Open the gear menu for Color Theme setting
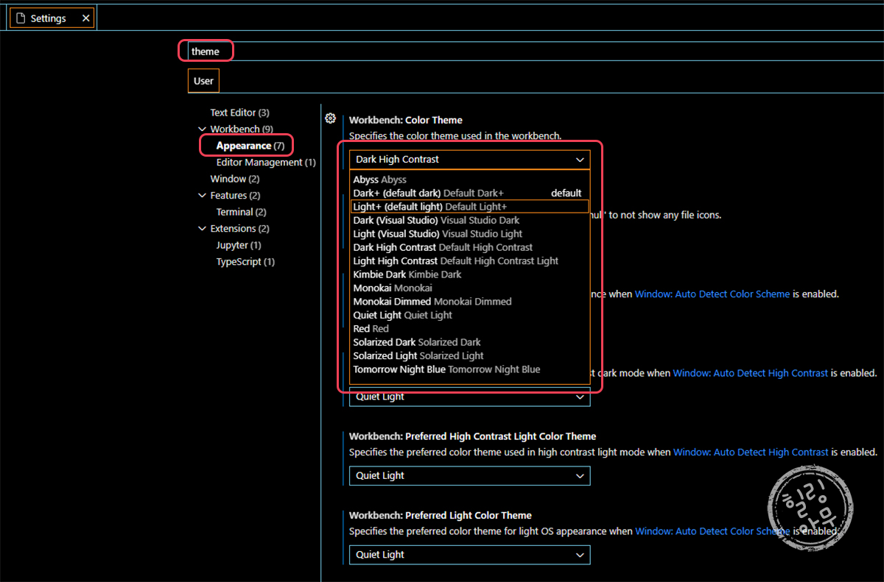 click(331, 118)
